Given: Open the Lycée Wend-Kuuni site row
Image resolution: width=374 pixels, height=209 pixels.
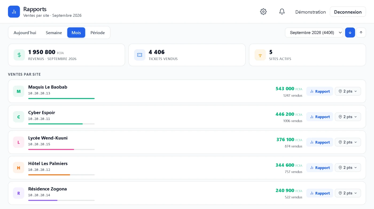Looking at the screenshot, I should pos(187,142).
